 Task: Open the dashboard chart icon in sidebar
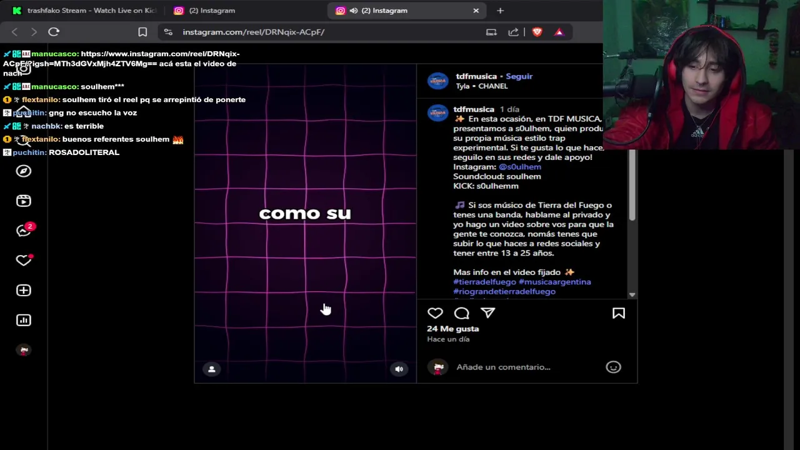23,320
